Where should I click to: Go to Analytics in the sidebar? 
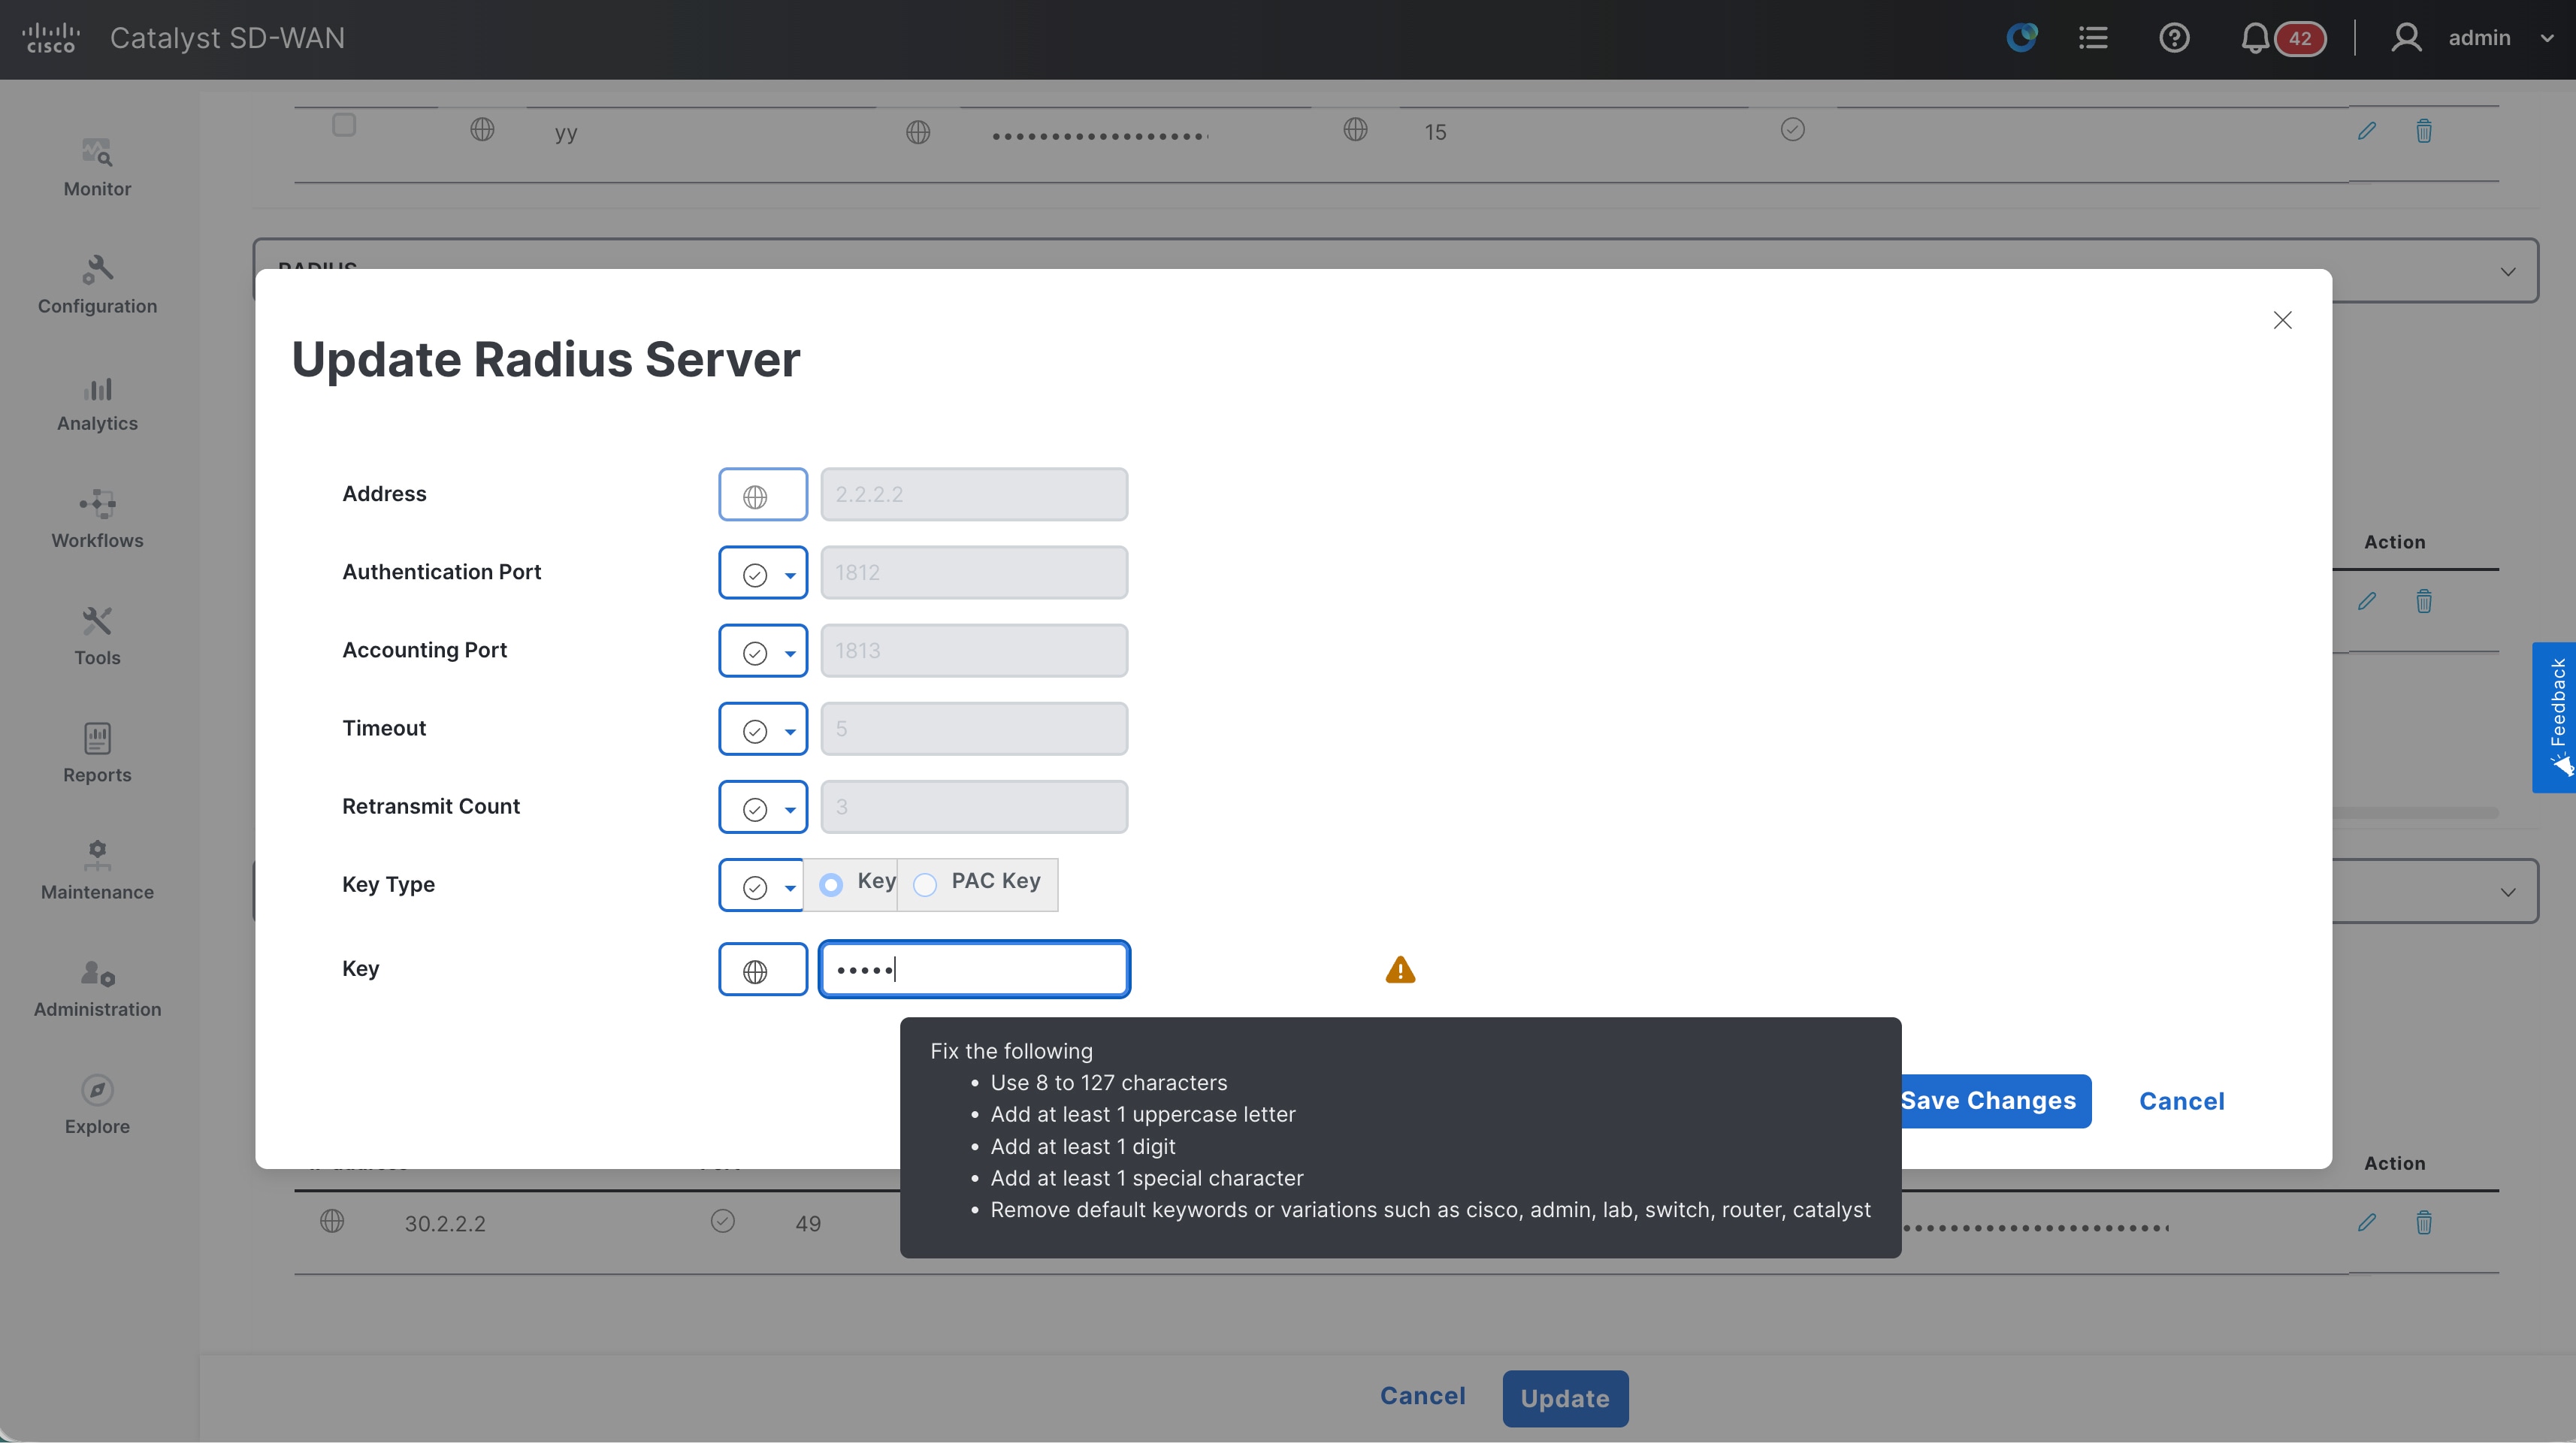click(97, 402)
